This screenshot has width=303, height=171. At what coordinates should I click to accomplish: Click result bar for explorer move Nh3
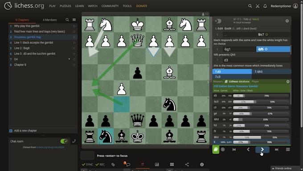pyautogui.click(x=261, y=120)
